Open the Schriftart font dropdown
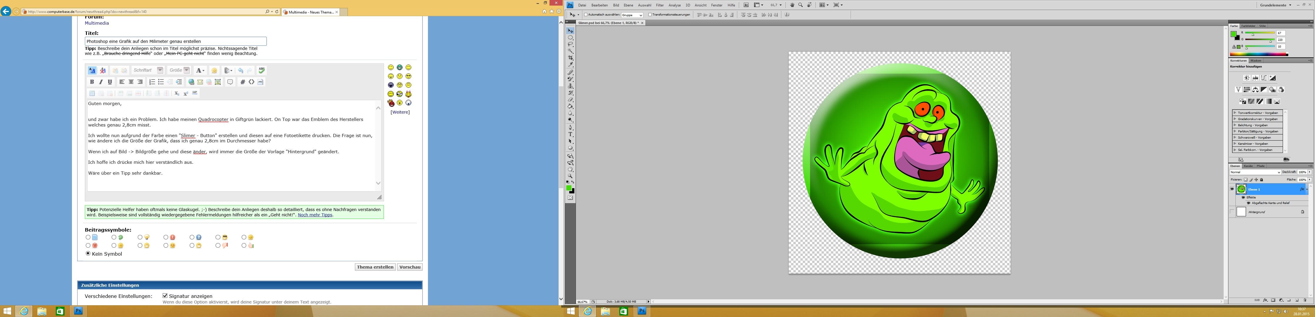This screenshot has height=317, width=1315. (160, 70)
